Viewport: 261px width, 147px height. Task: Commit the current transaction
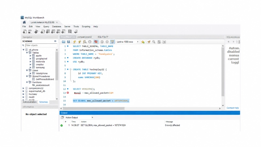pyautogui.click(x=102, y=42)
